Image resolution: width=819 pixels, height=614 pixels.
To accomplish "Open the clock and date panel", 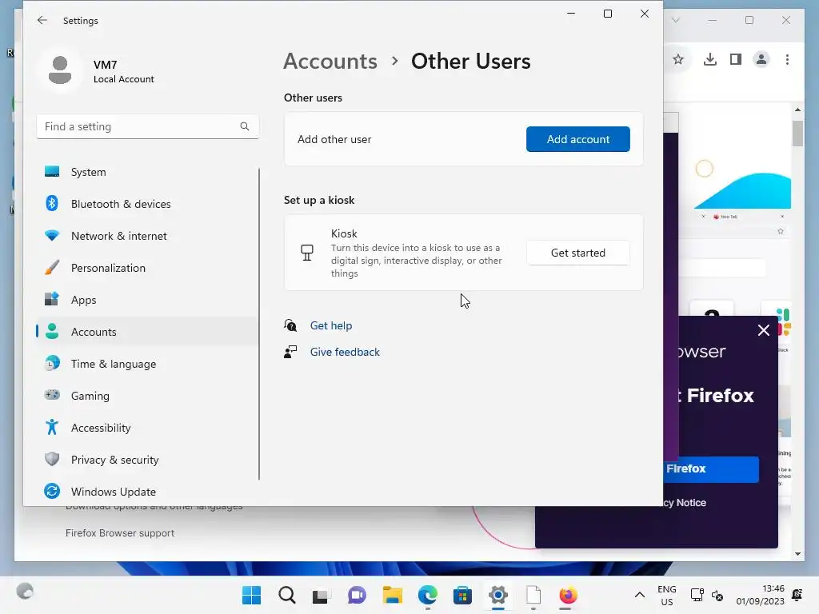I will [760, 595].
